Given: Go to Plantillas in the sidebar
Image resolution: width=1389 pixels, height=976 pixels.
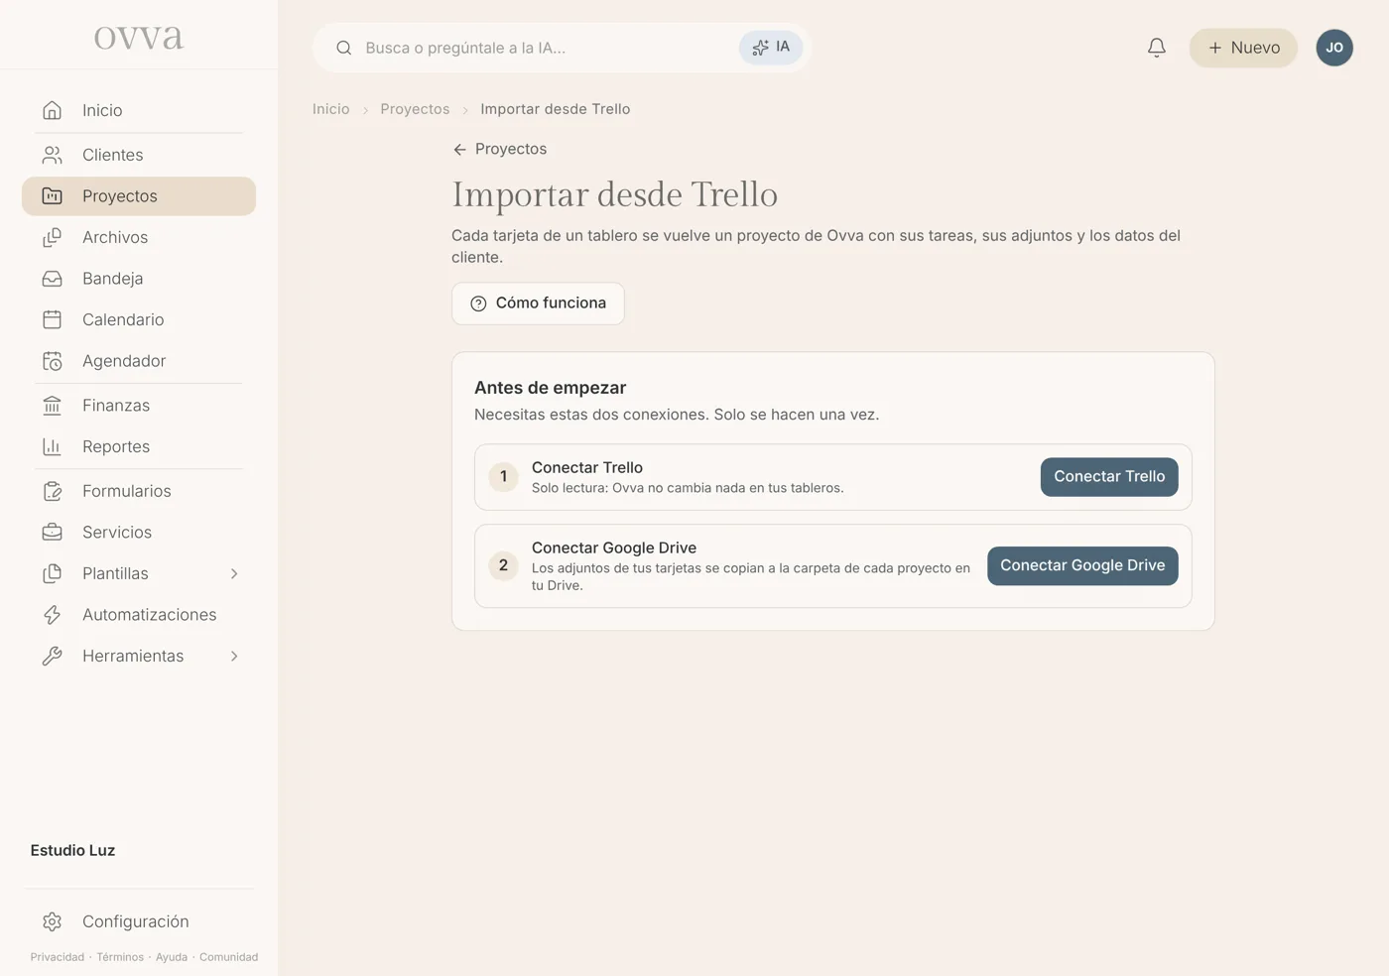Looking at the screenshot, I should 139,573.
